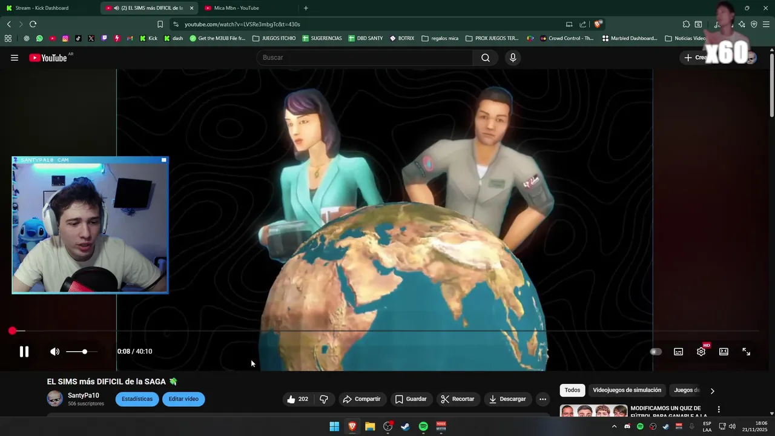Select Videojuegos de simulación filter chip
Image resolution: width=775 pixels, height=436 pixels.
pyautogui.click(x=627, y=390)
